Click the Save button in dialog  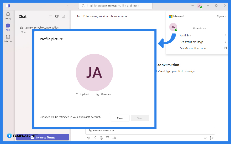[x=140, y=118]
